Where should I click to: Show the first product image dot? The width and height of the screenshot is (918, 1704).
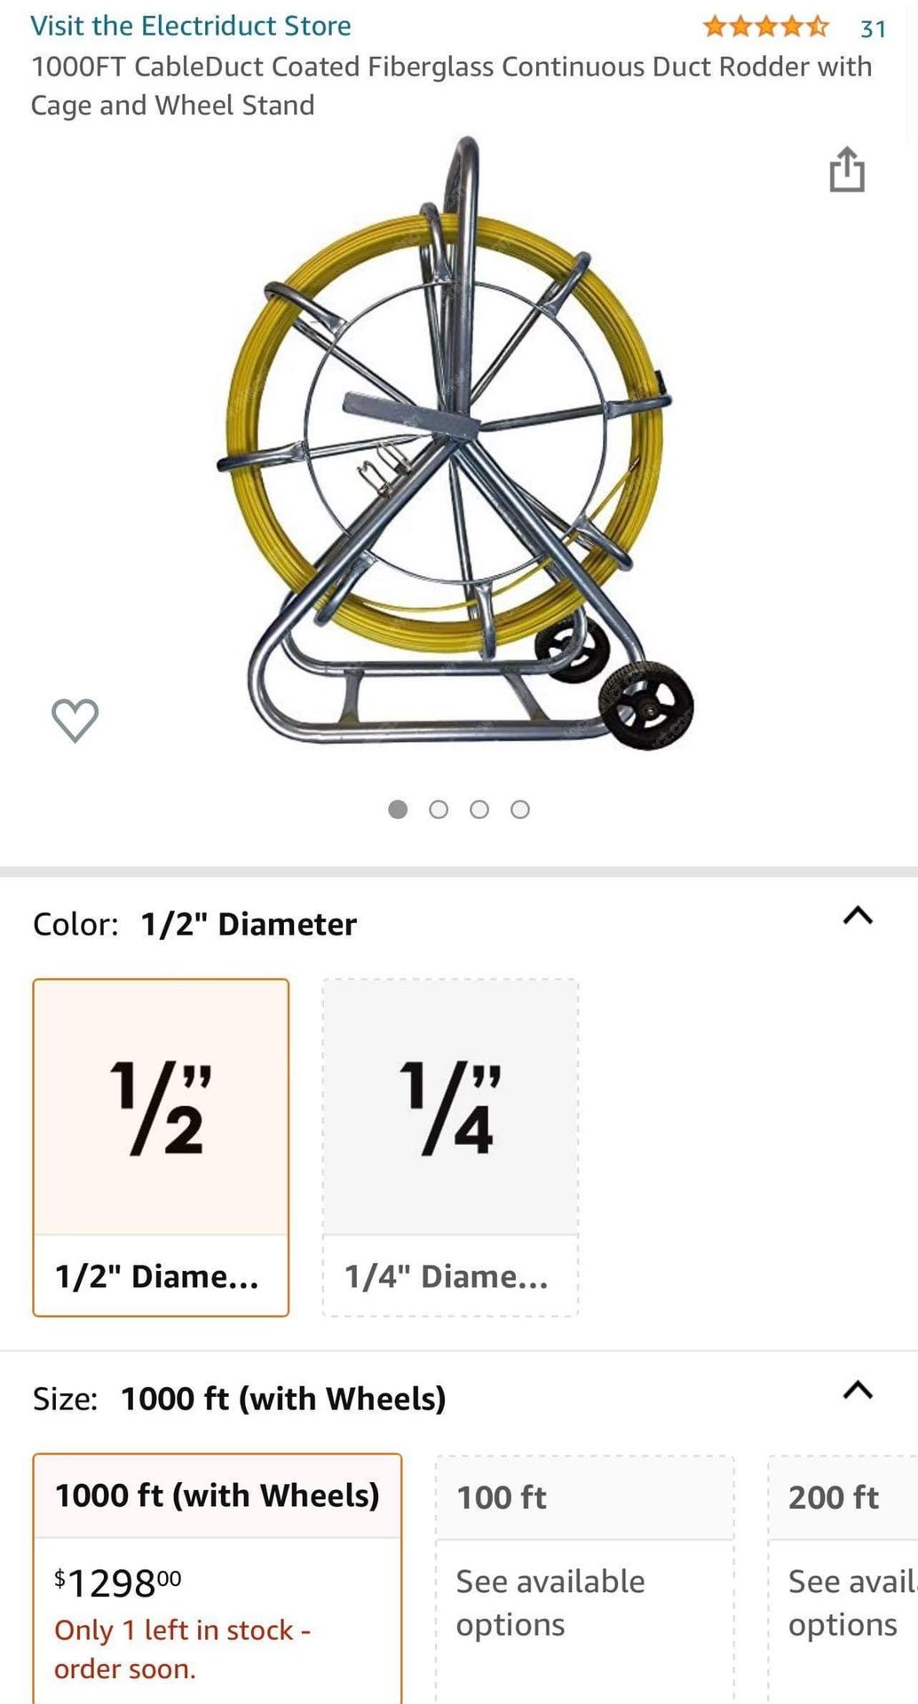(398, 809)
